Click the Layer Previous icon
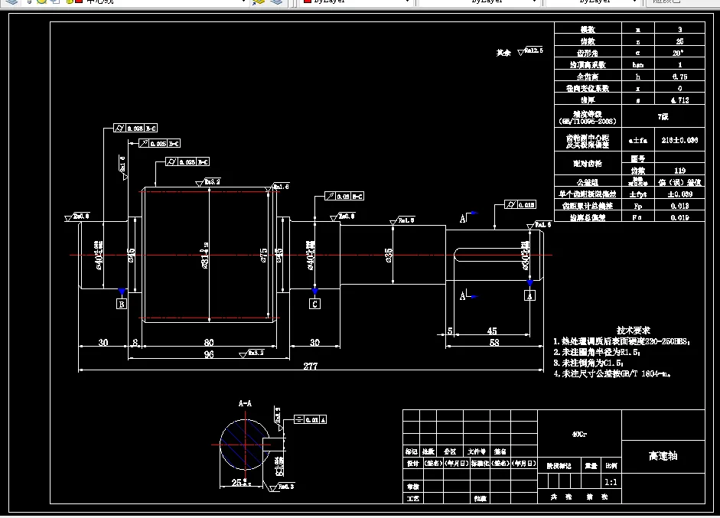 276,2
